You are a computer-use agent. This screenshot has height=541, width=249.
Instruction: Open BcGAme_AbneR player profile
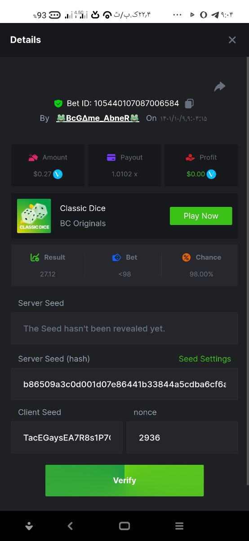pyautogui.click(x=98, y=118)
